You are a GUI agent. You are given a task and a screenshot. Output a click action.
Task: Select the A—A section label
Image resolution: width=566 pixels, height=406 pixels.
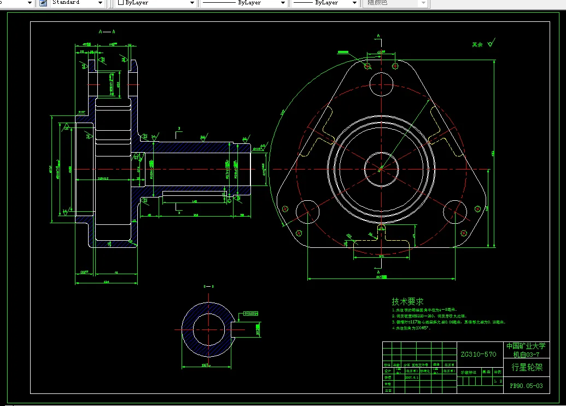tap(107, 32)
